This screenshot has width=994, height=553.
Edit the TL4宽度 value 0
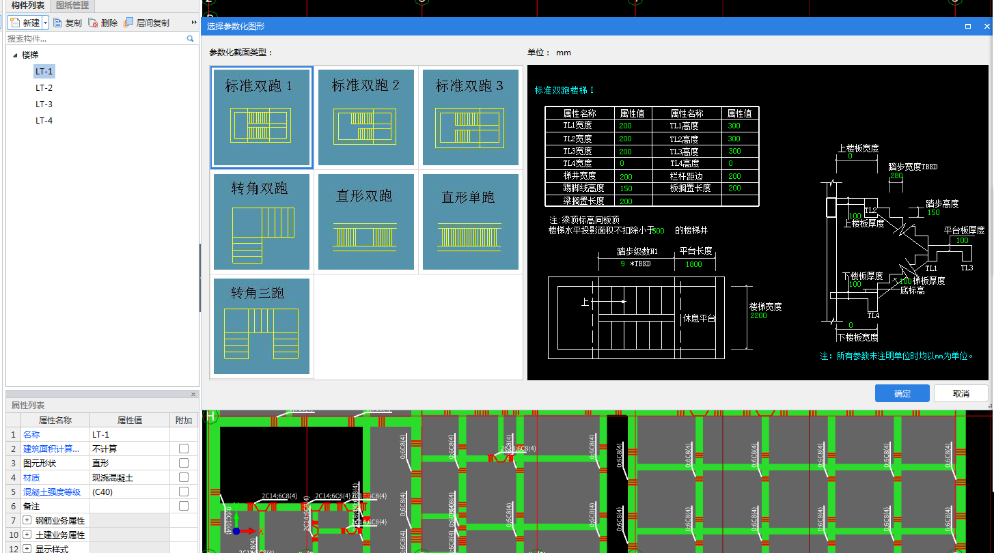tap(622, 164)
